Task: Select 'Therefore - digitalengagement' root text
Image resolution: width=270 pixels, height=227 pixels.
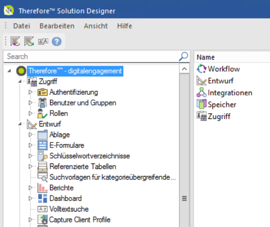Action: 75,71
